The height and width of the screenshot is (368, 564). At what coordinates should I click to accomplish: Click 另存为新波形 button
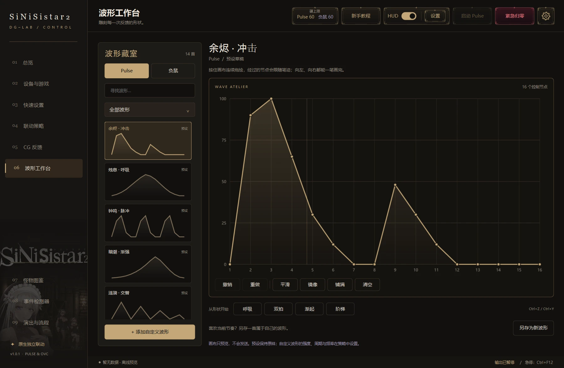[x=533, y=328]
